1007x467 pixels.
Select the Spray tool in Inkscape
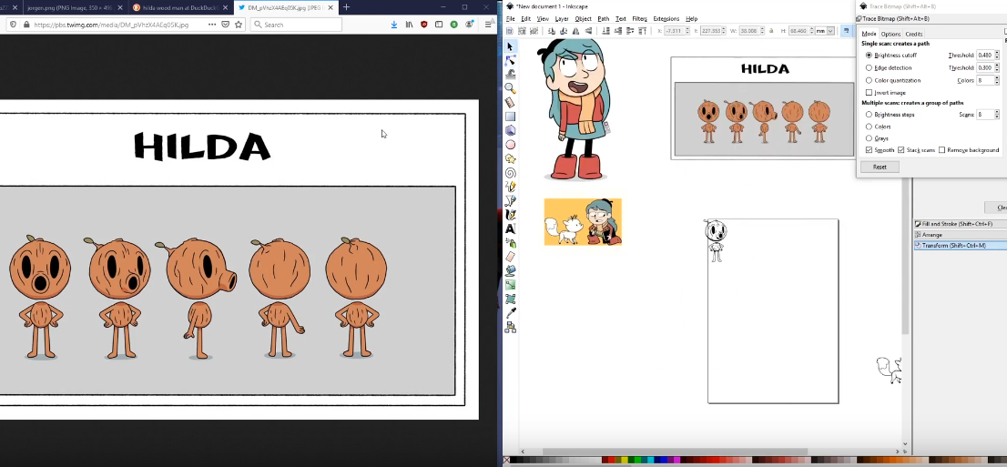click(x=511, y=243)
